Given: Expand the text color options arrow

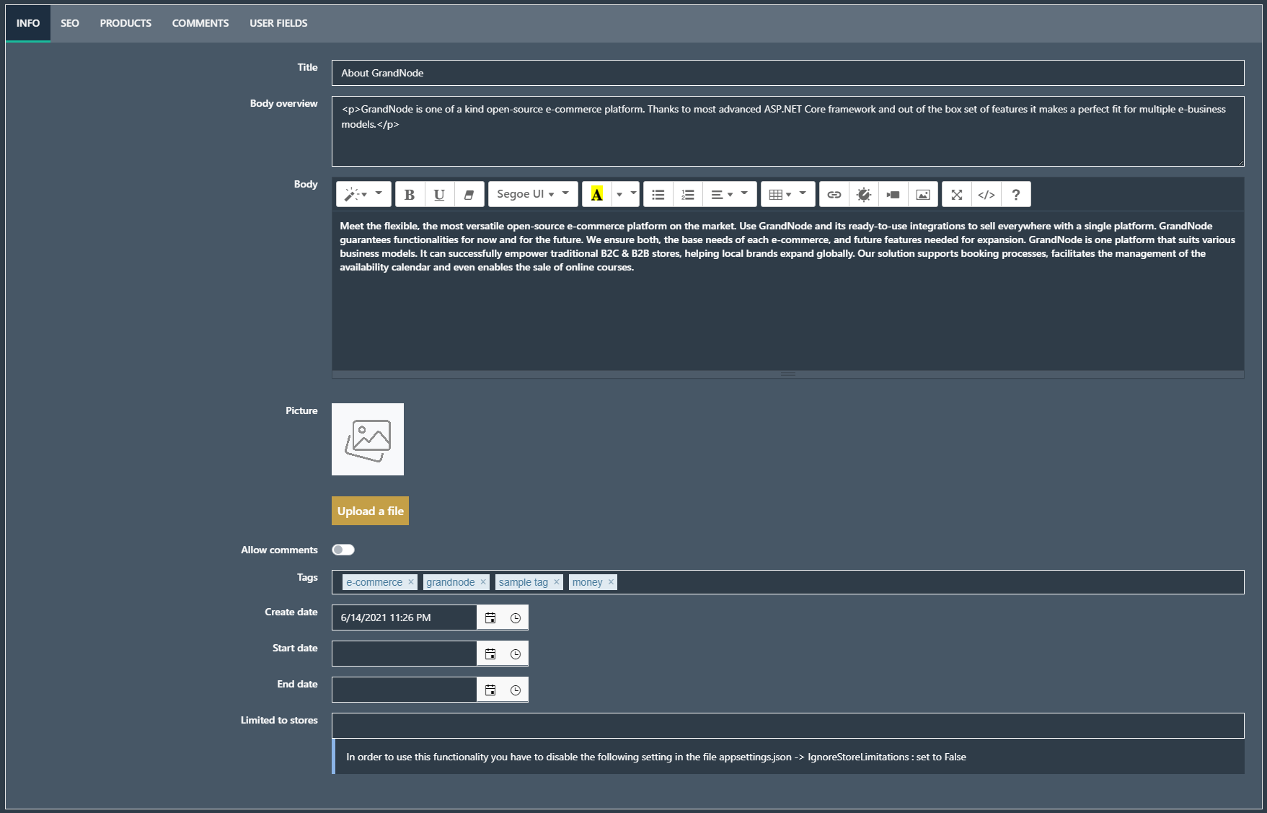Looking at the screenshot, I should (x=626, y=194).
